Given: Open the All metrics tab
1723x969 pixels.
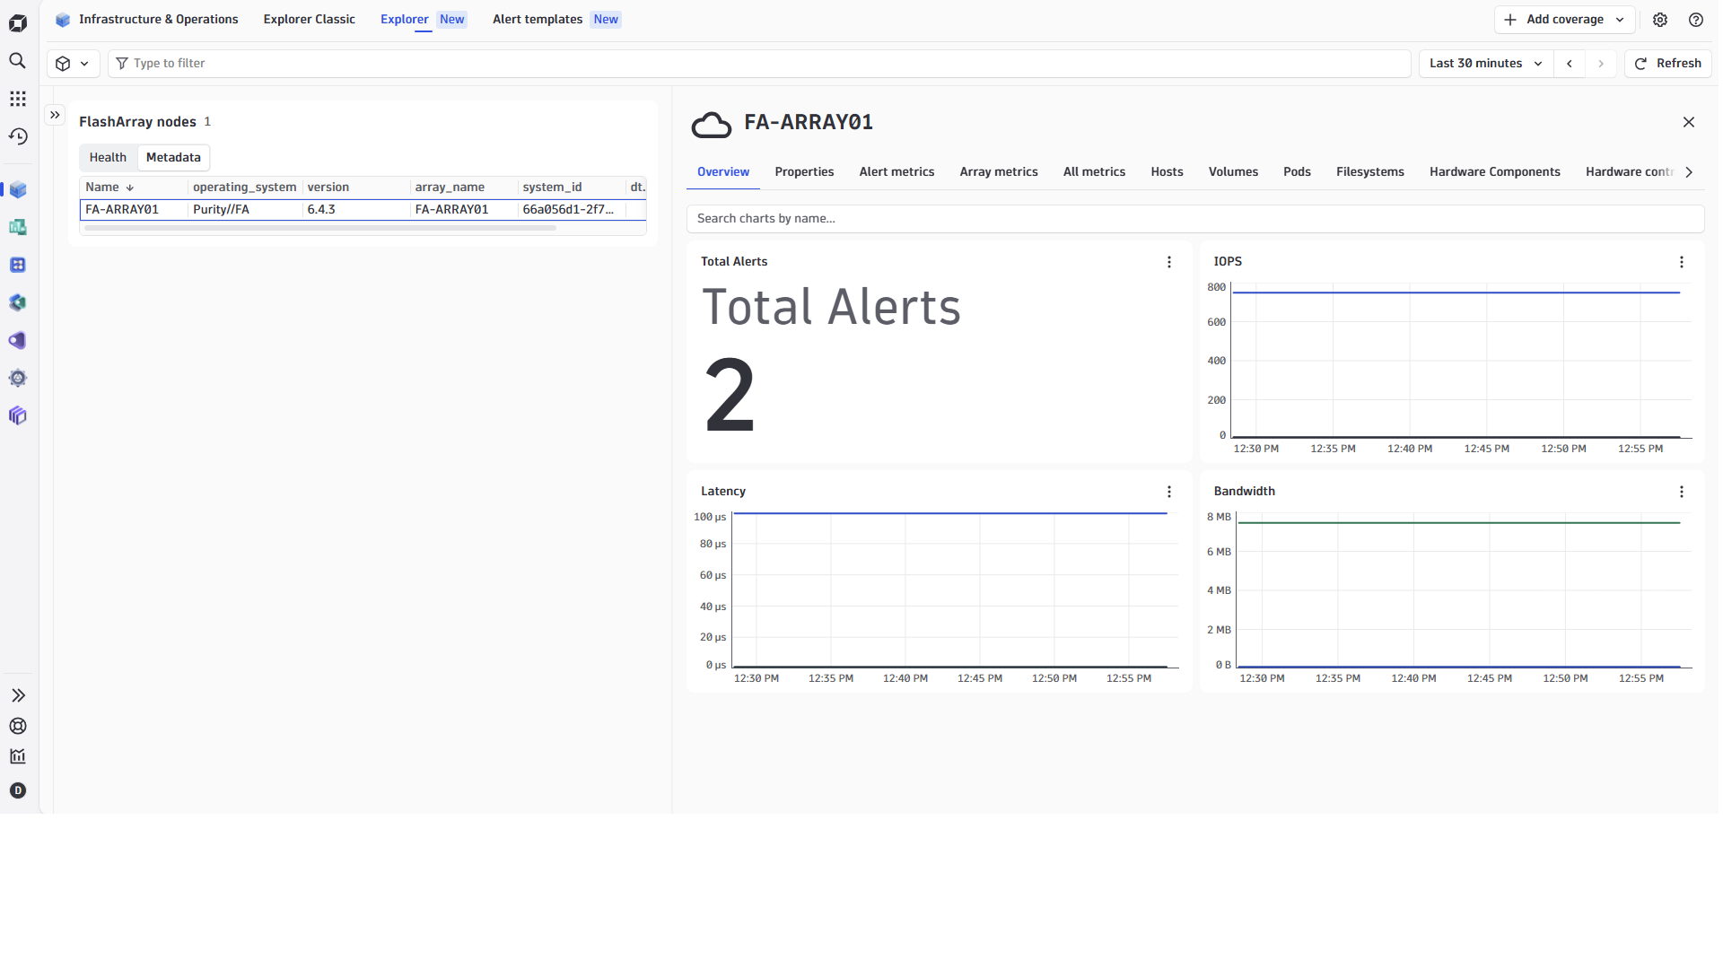Looking at the screenshot, I should (1093, 172).
